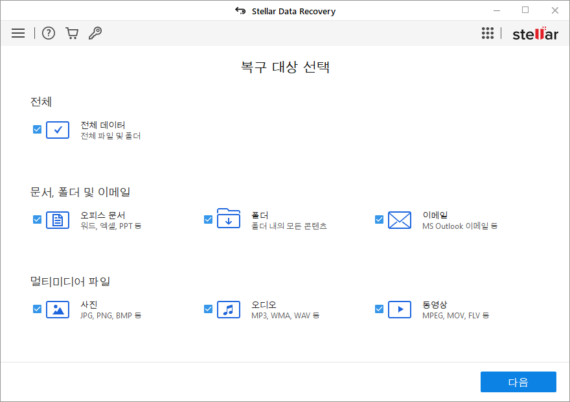Click the 폴더 내의 모든 콘텐츠 description

coord(289,226)
